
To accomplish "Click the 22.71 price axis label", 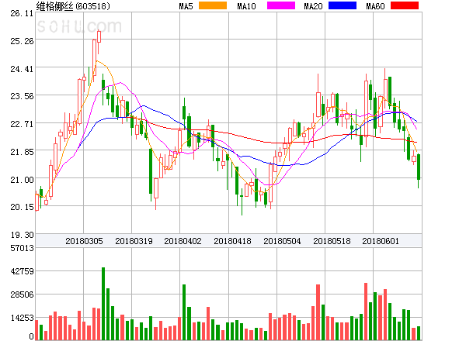I will point(22,124).
